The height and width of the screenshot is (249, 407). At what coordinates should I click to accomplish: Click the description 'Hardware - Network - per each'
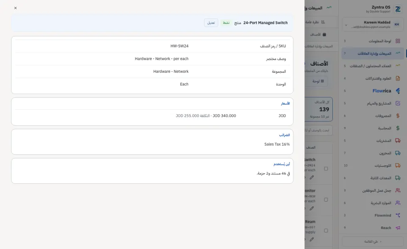click(x=162, y=59)
